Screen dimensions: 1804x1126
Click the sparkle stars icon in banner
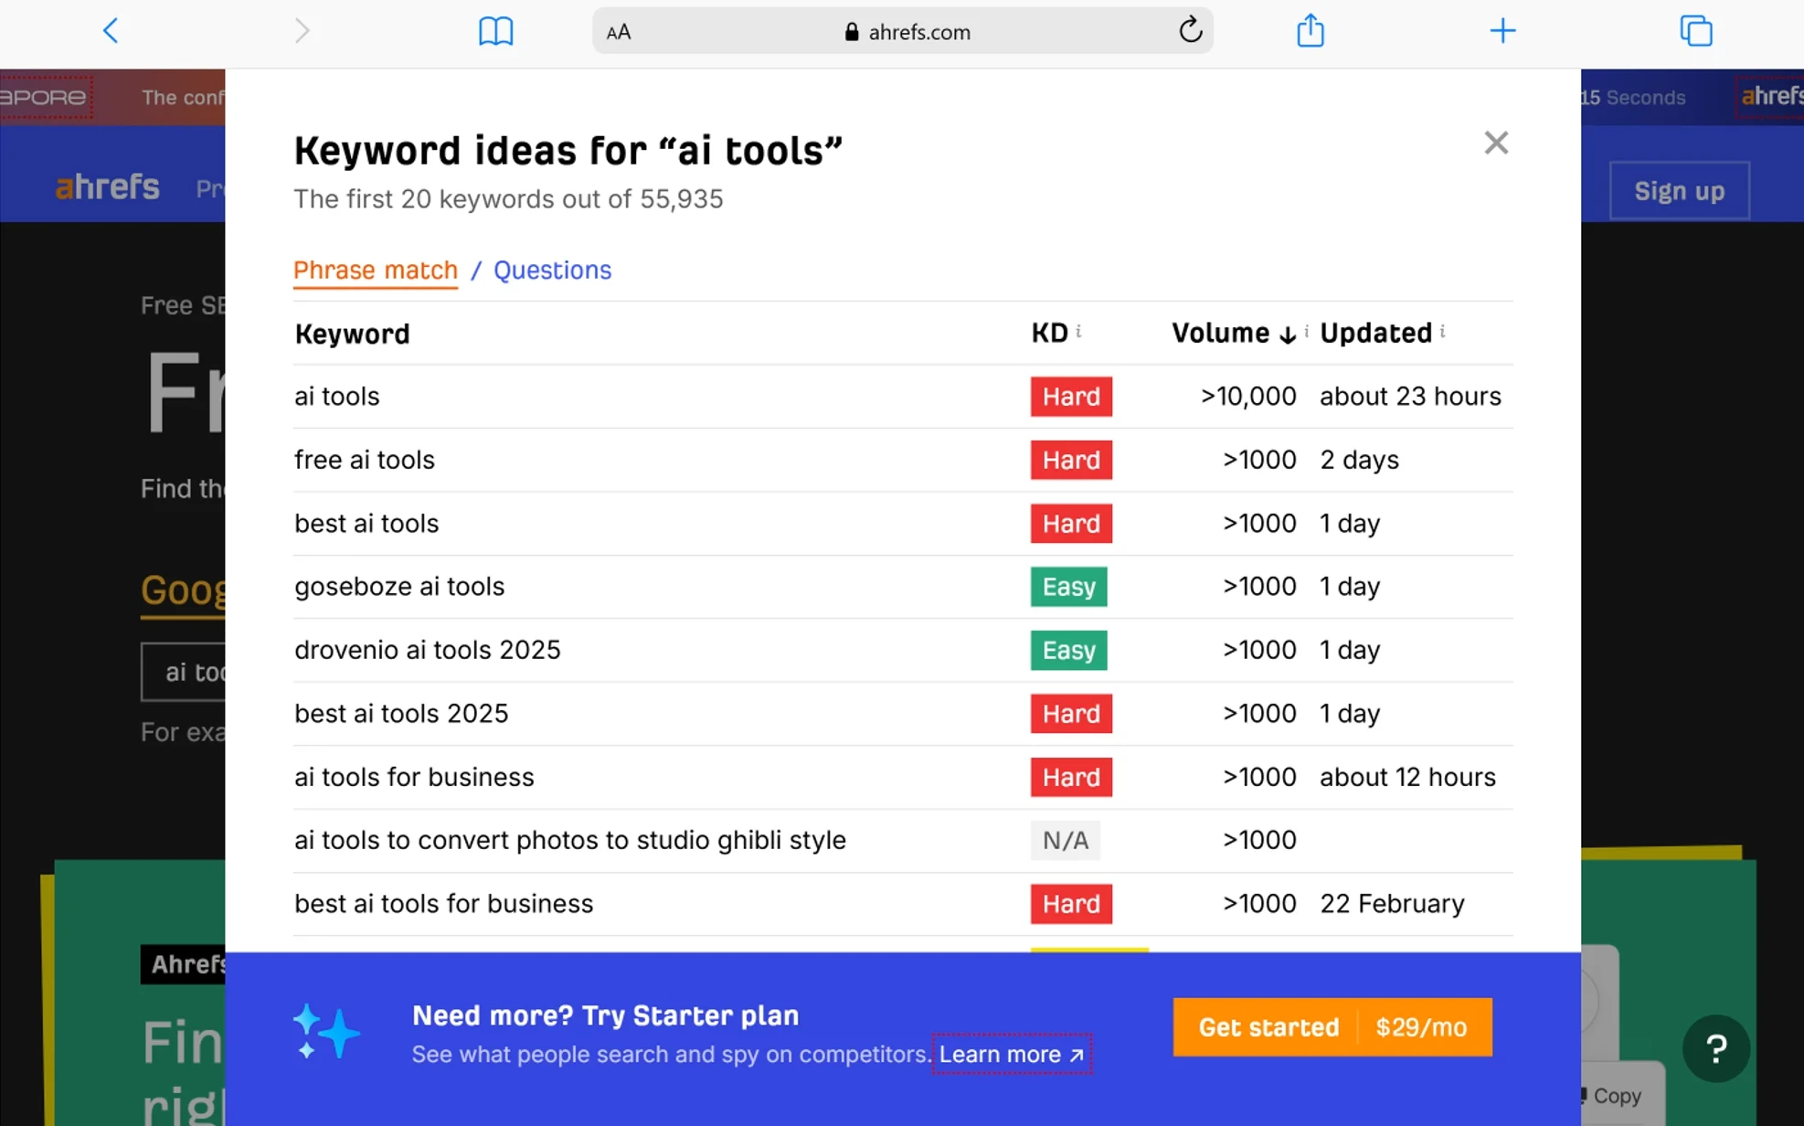325,1033
